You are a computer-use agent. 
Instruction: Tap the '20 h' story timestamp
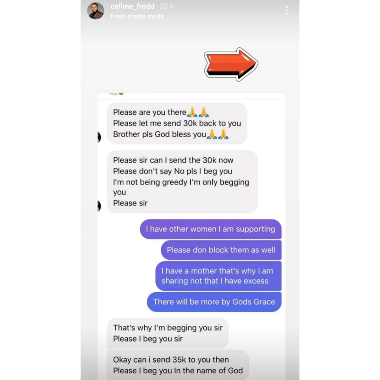click(x=167, y=6)
